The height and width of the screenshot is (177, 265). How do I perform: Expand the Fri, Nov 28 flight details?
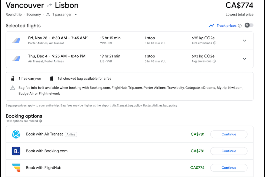(244, 41)
